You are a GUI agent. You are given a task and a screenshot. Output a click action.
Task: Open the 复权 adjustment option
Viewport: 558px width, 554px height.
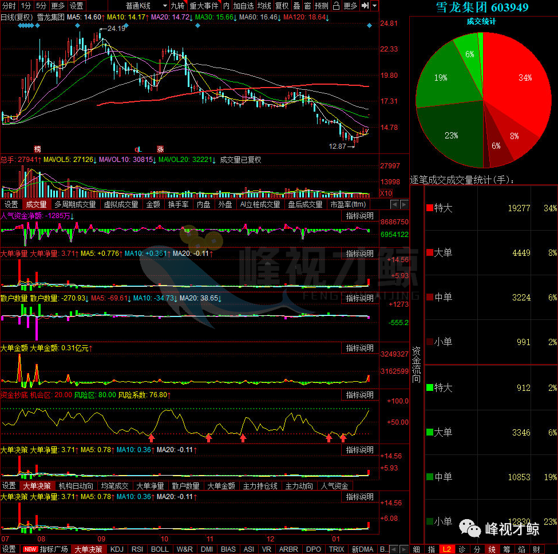pyautogui.click(x=282, y=6)
